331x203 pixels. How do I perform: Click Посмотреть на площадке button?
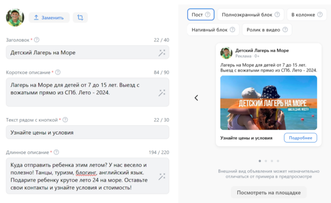point(269,192)
